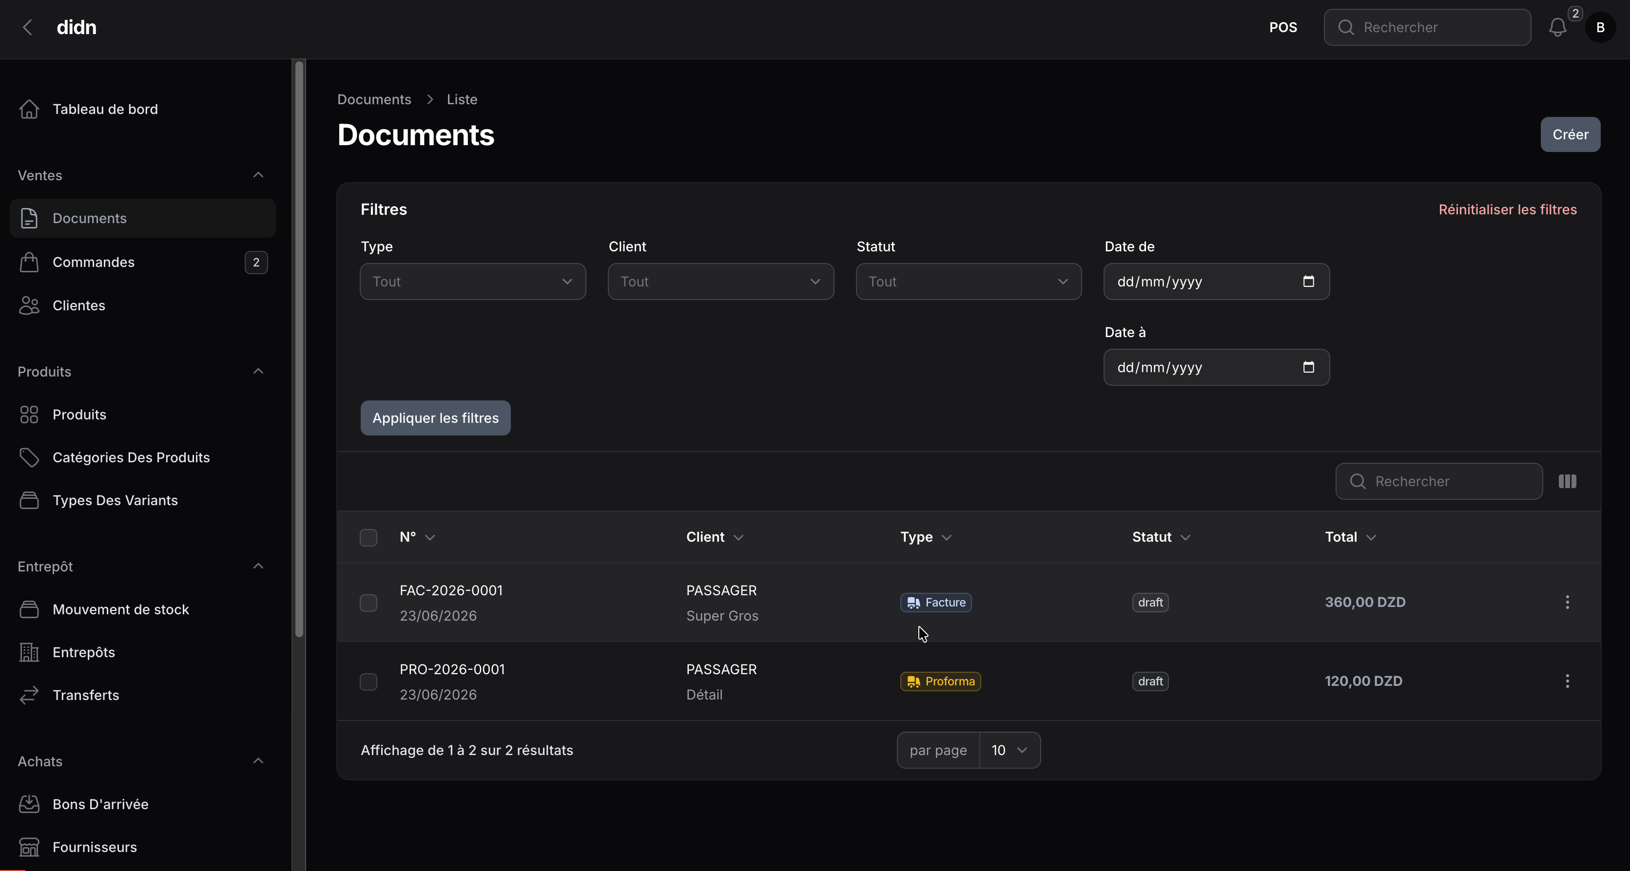Select all rows with header checkbox
The image size is (1630, 871).
(x=369, y=537)
